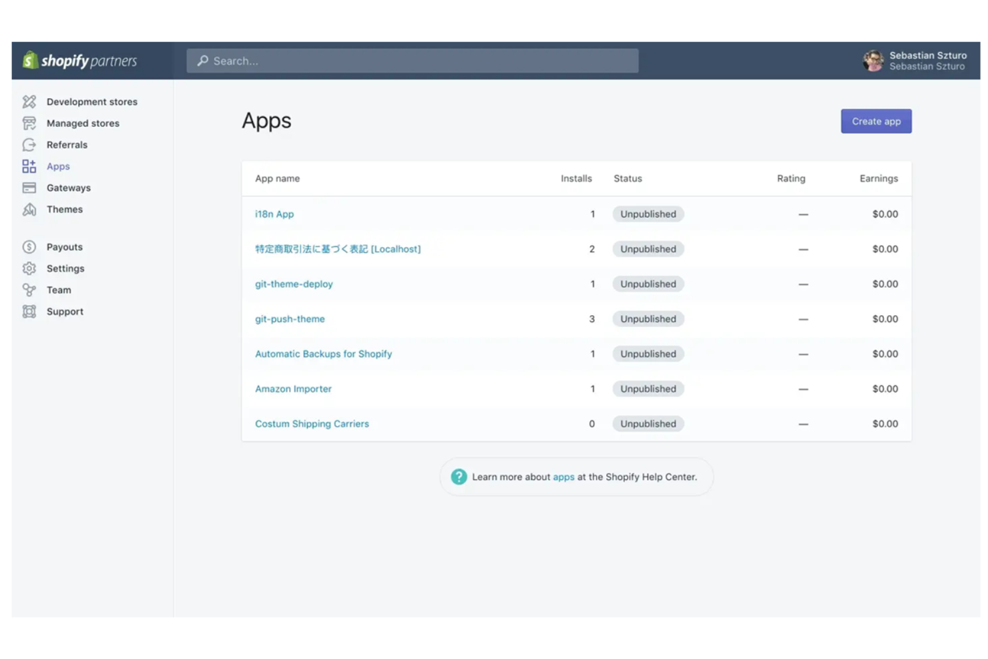
Task: Click the Shopify Partners logo
Action: pyautogui.click(x=81, y=60)
